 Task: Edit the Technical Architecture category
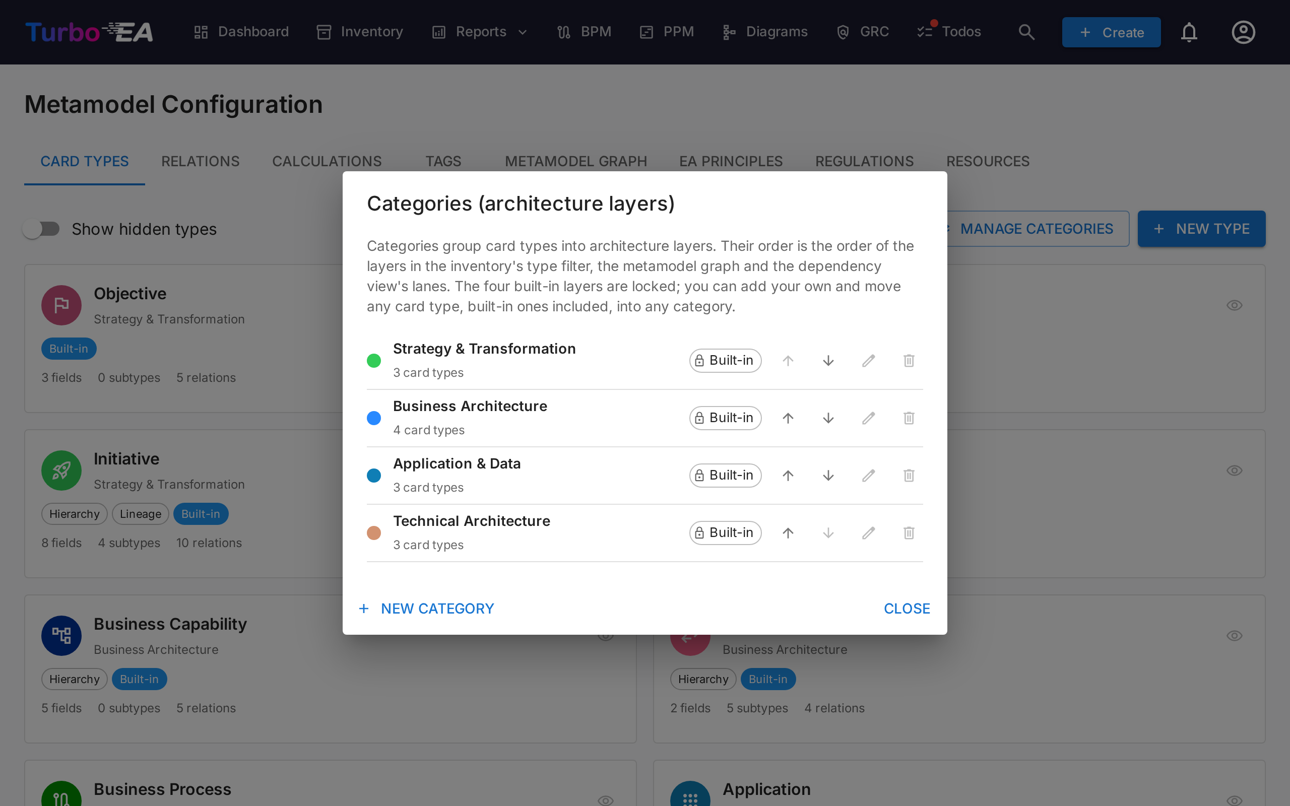868,533
